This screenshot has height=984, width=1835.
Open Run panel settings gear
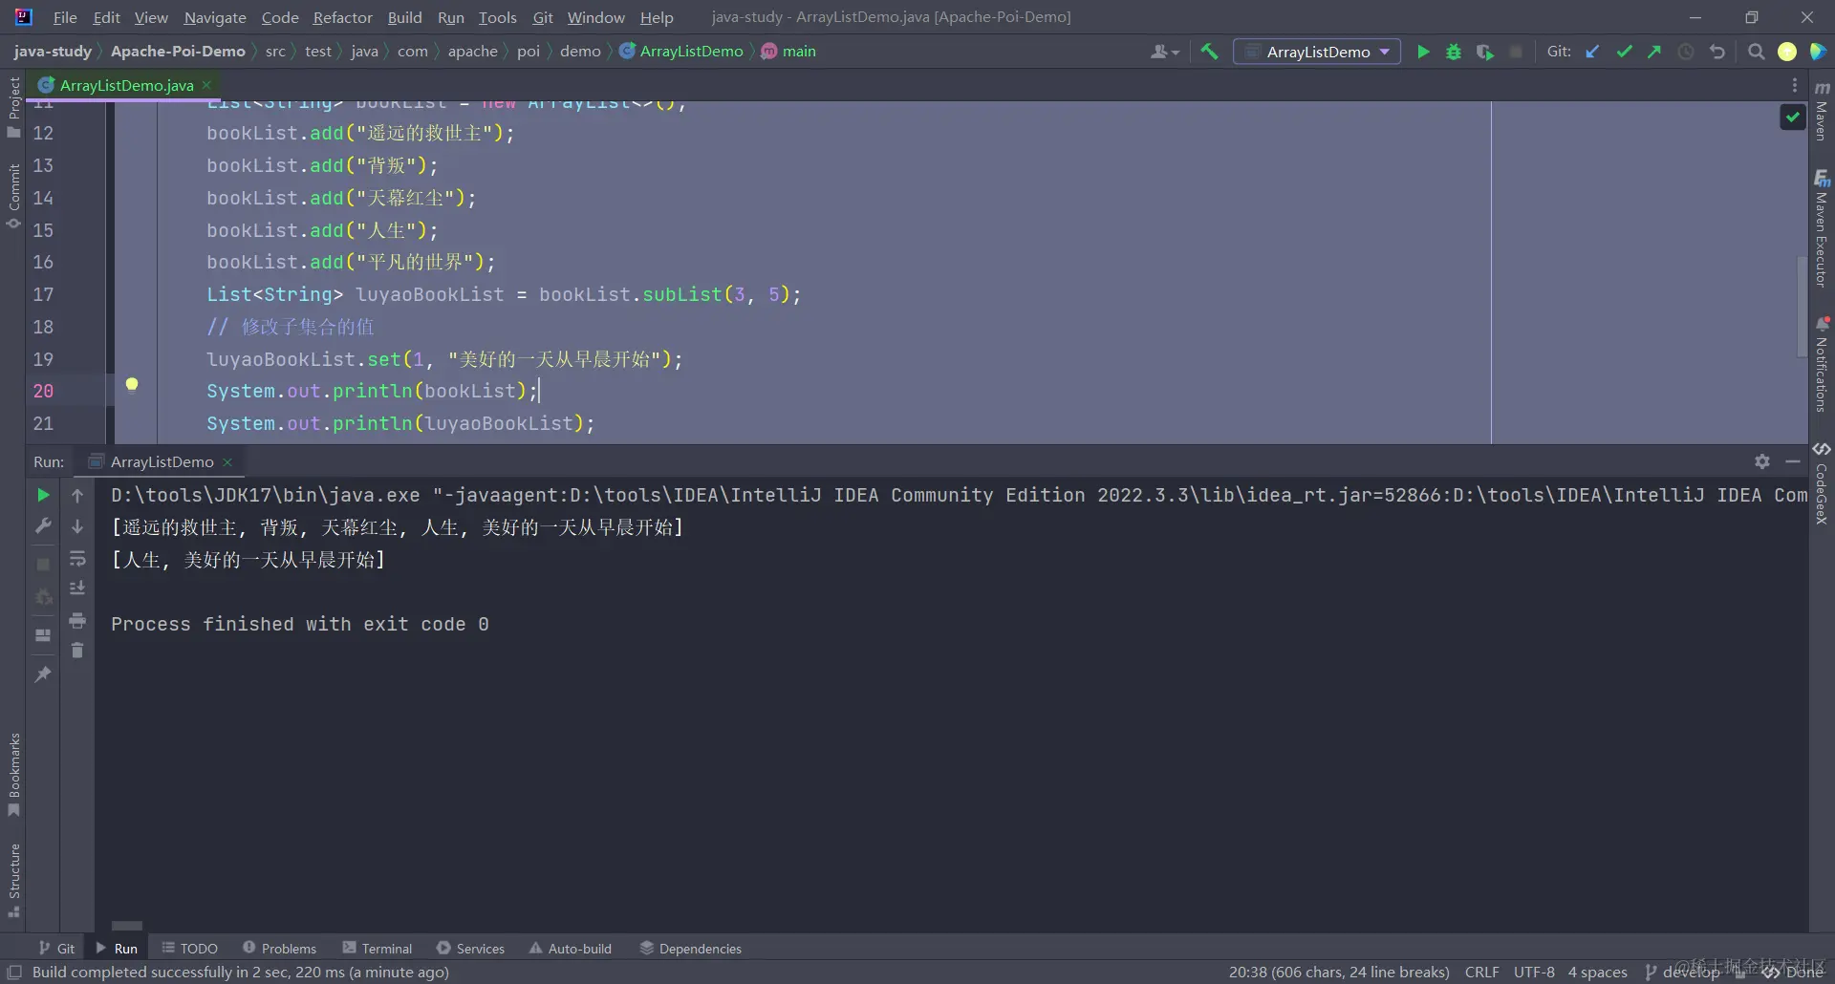(1762, 461)
